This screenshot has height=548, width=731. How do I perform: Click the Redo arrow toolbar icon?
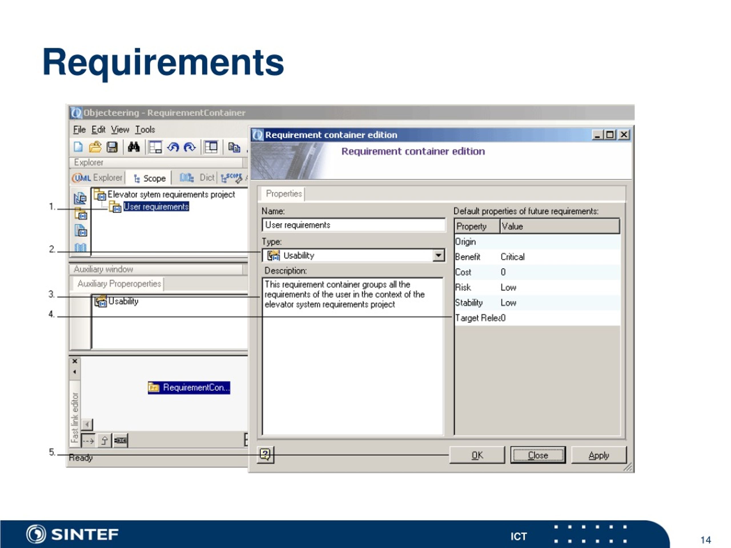190,147
